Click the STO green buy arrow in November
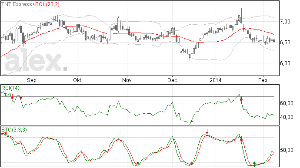 [138, 164]
